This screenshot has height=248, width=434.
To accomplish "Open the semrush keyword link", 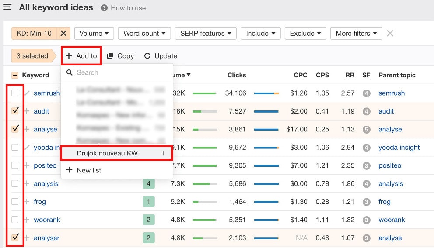I will click(x=47, y=93).
